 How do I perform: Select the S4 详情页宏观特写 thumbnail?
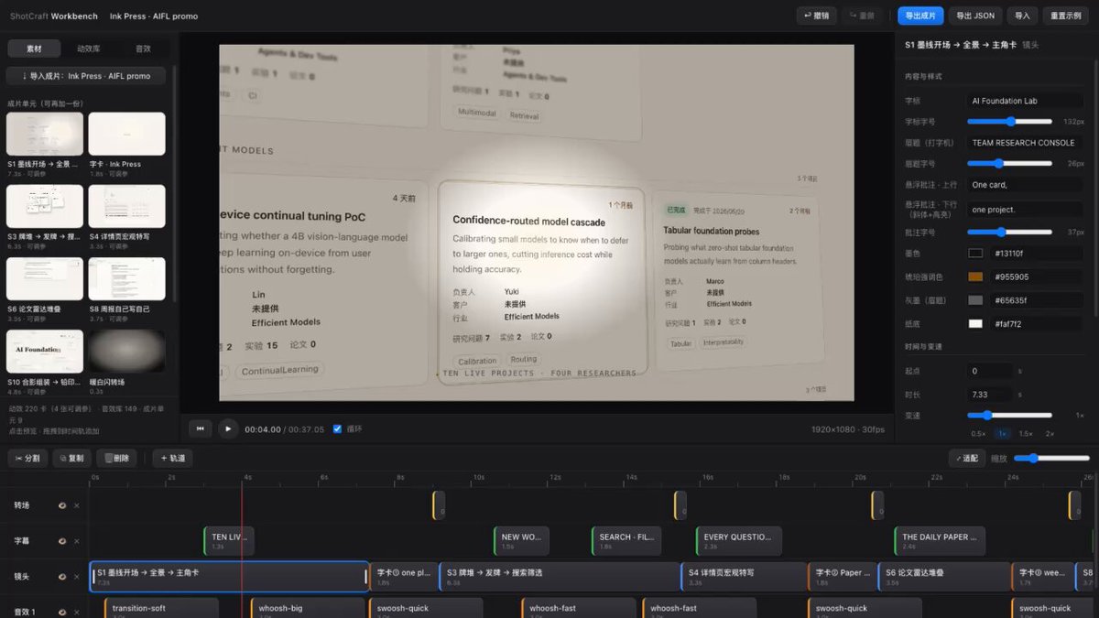pos(126,207)
